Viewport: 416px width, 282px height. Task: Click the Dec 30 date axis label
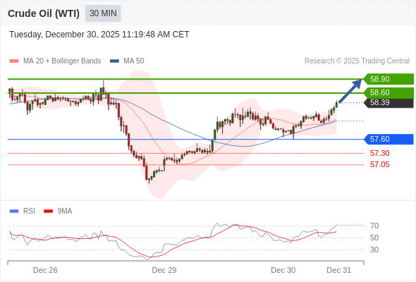click(283, 270)
